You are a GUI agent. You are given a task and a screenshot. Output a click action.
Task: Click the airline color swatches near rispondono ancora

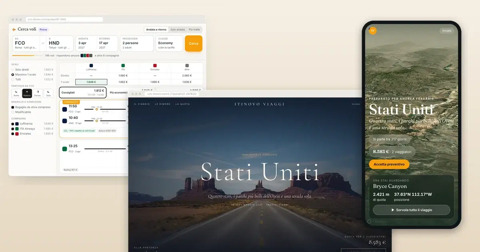(x=86, y=56)
